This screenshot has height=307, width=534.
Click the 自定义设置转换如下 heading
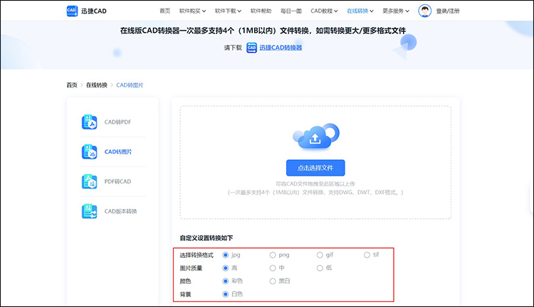point(206,238)
